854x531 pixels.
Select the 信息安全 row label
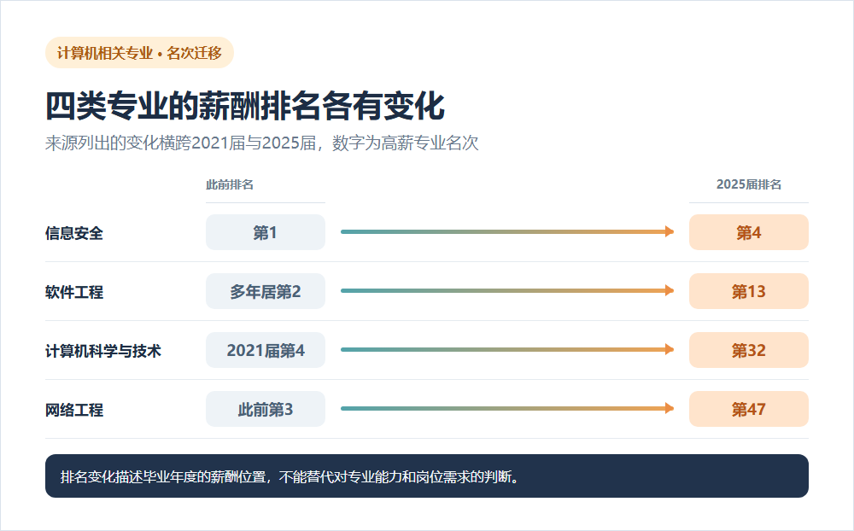pyautogui.click(x=74, y=233)
